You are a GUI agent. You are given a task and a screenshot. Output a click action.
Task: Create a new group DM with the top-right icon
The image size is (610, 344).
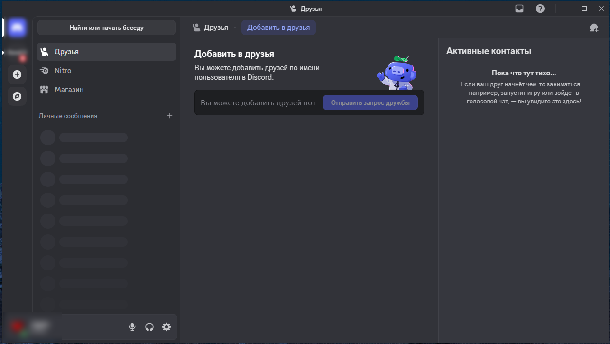(x=594, y=28)
